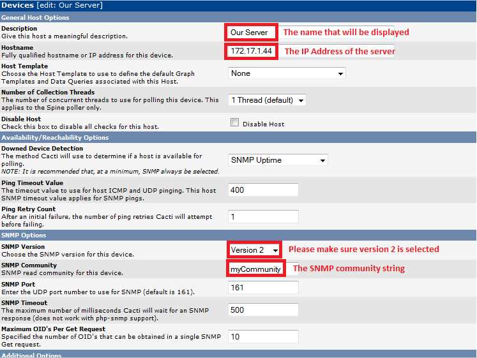This screenshot has width=477, height=358.
Task: Click the 'Devices [edit: Our Server]' title
Action: (x=52, y=5)
